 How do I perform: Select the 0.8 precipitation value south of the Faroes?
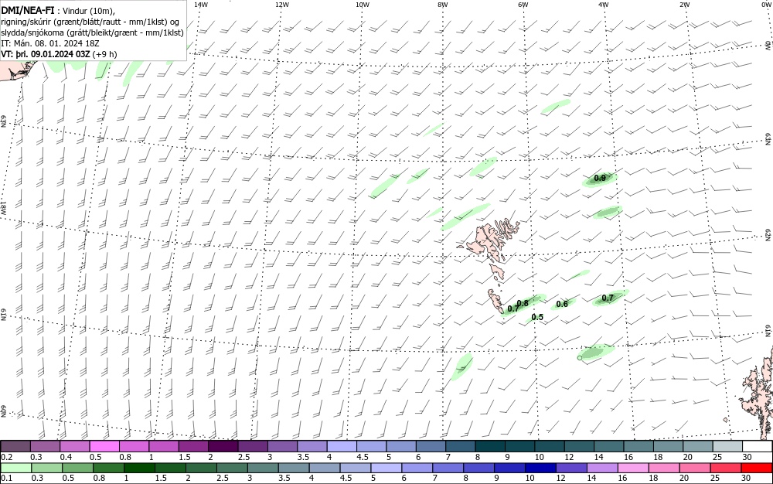tap(523, 303)
